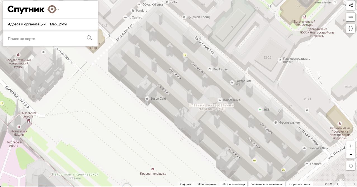Click the Kupika.pro map marker icon
Screen dimensions: 357x187
pos(210,69)
